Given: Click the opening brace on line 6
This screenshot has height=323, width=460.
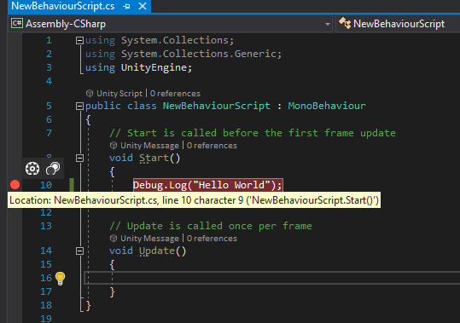Looking at the screenshot, I should click(x=88, y=120).
